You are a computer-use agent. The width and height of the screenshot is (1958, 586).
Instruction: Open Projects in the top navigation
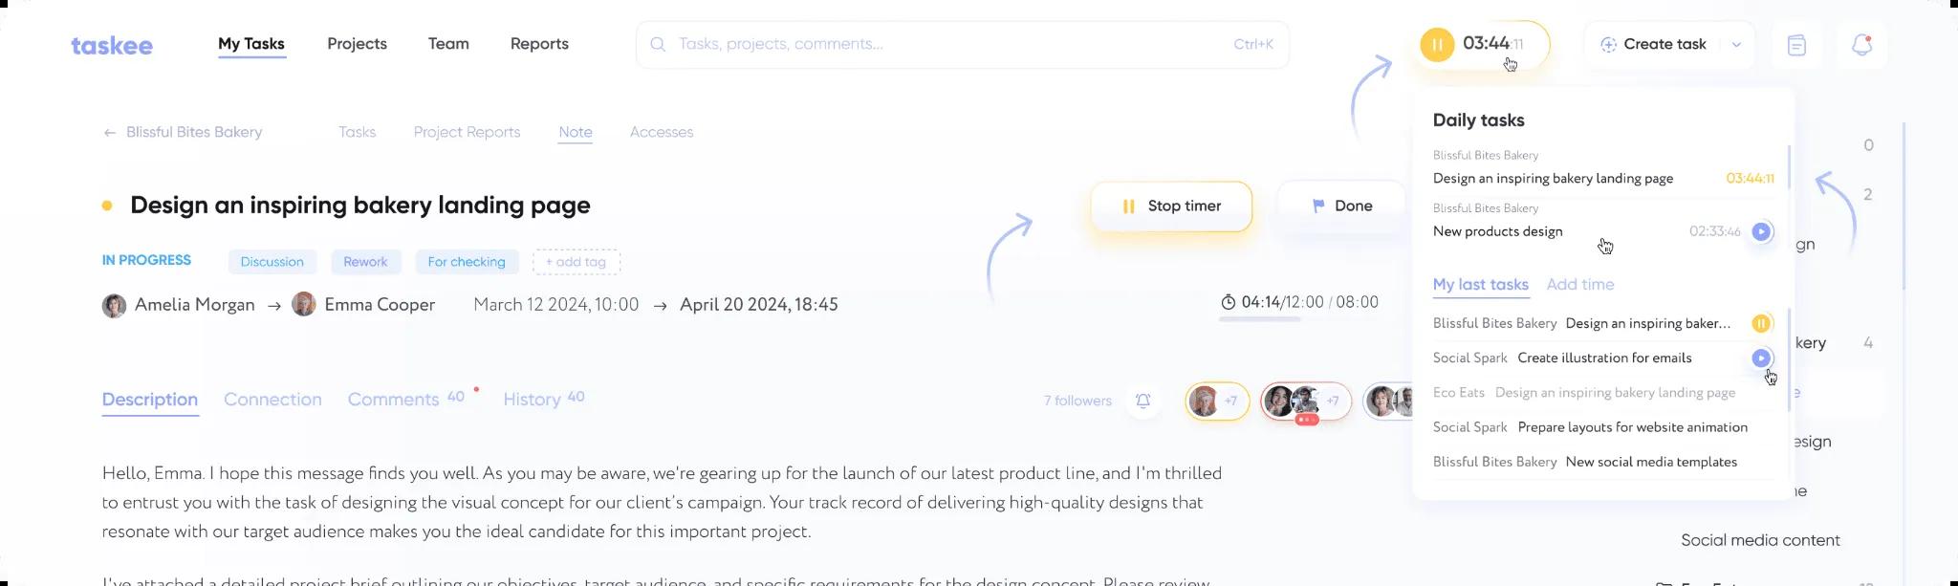click(x=357, y=44)
